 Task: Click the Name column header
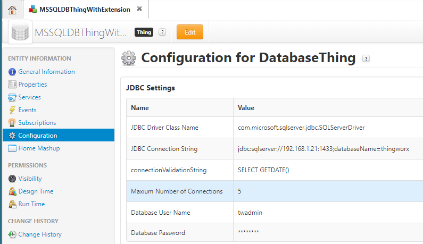[180, 107]
